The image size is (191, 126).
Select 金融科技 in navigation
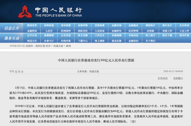(x=32, y=31)
